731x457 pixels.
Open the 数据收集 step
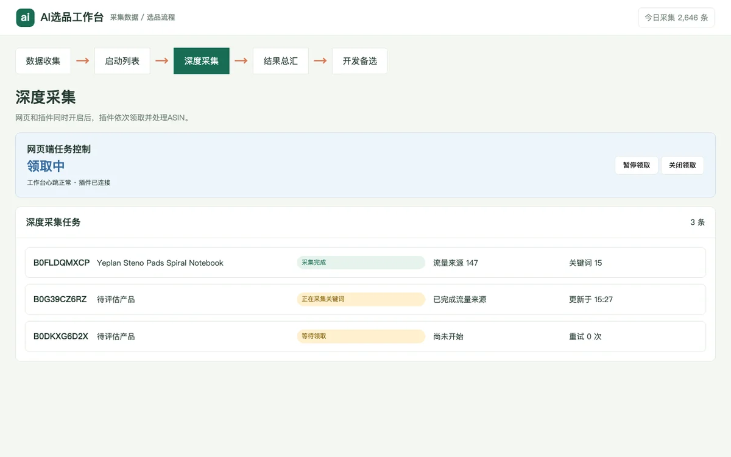tap(43, 61)
